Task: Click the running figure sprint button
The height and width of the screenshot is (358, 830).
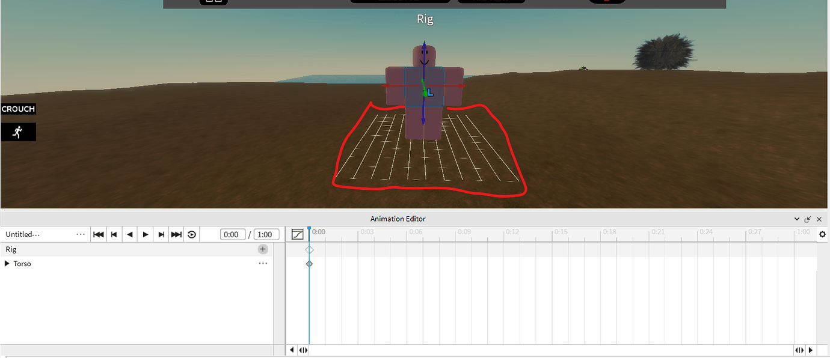Action: tap(18, 132)
